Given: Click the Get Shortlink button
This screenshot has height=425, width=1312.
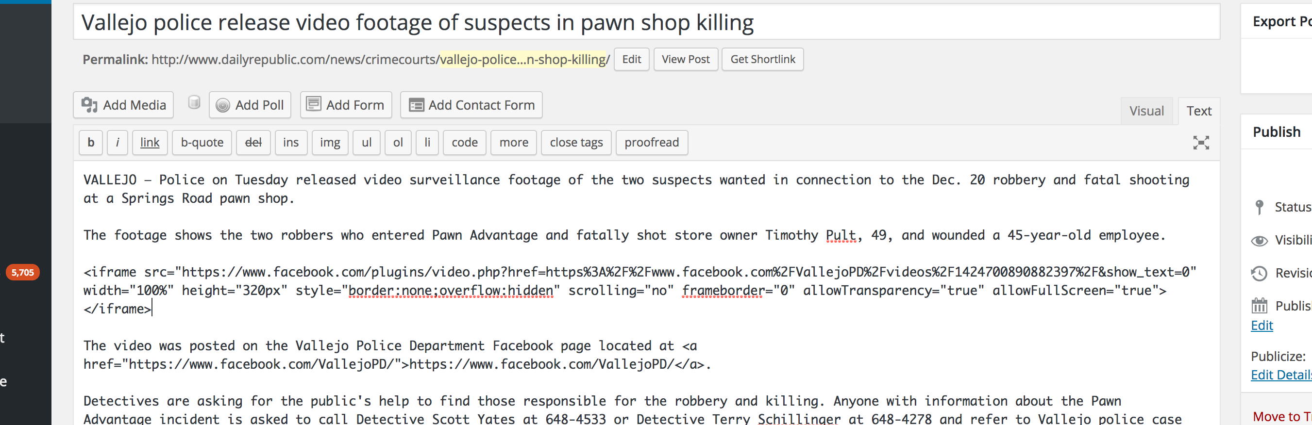Looking at the screenshot, I should coord(762,60).
